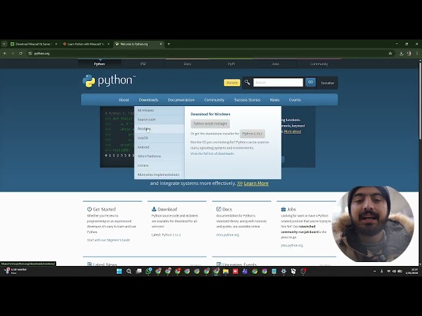Choose Windows in Downloads menu
This screenshot has height=316, width=422.
point(160,129)
